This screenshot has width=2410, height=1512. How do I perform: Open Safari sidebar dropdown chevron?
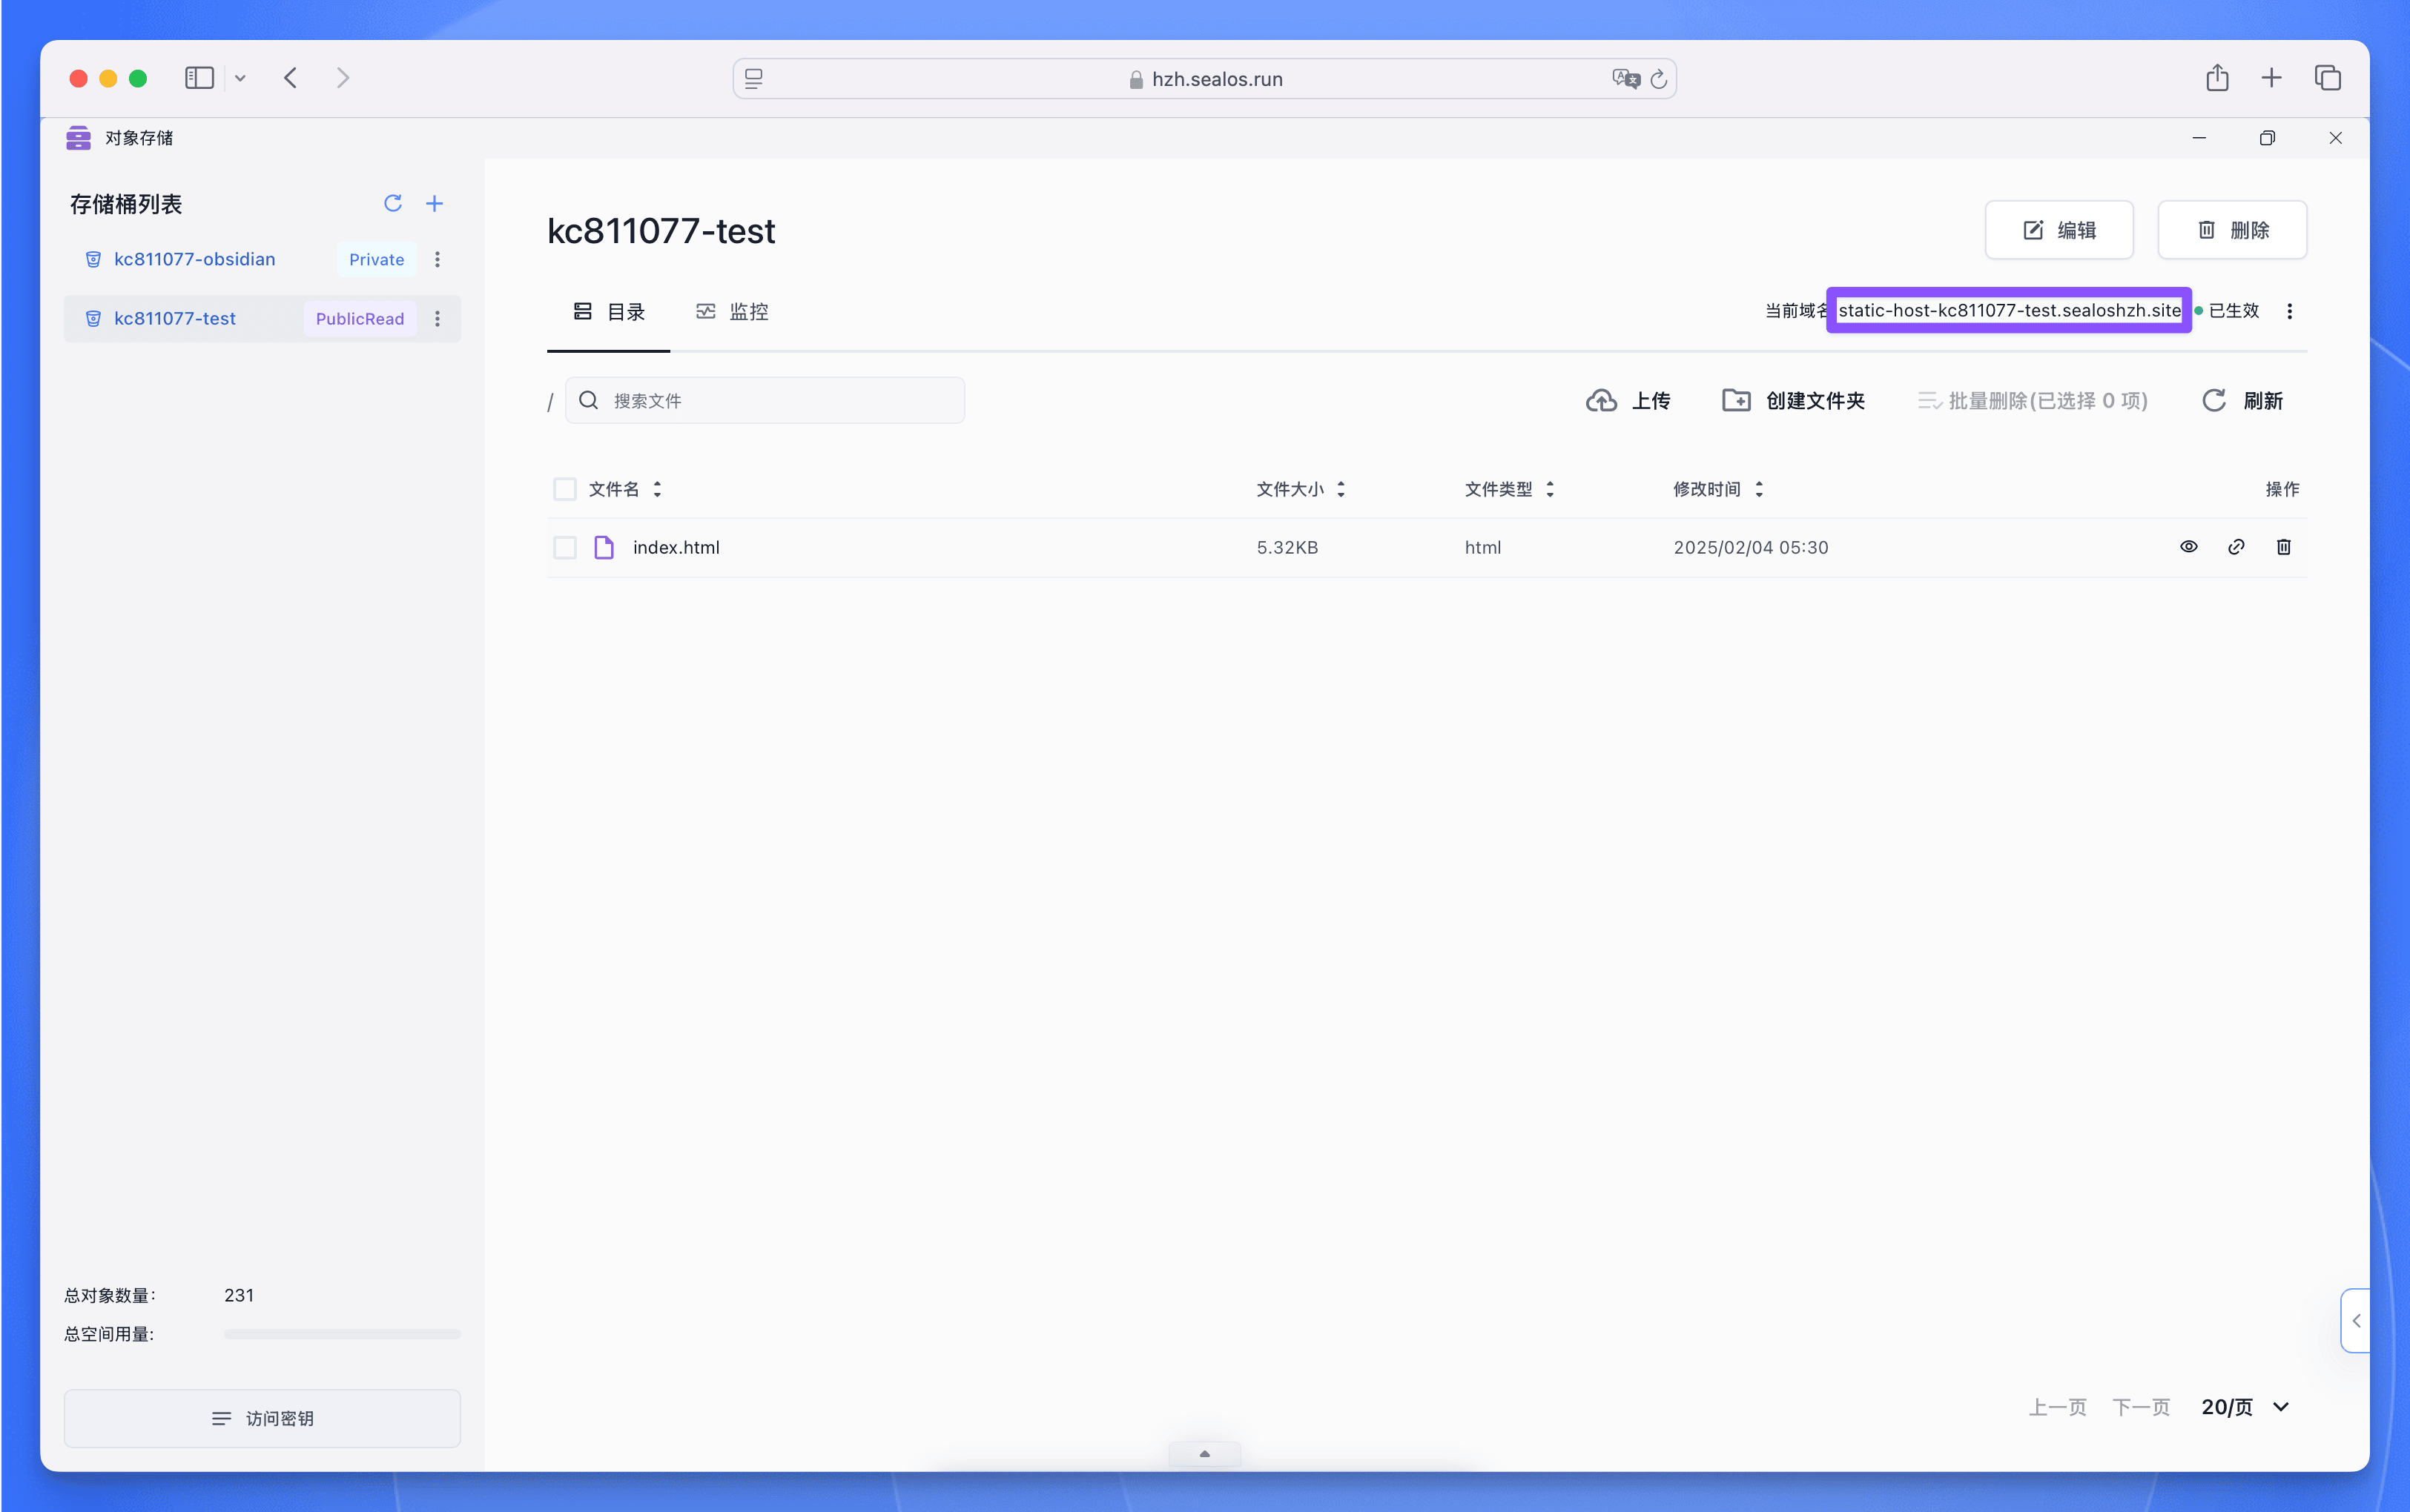coord(240,78)
